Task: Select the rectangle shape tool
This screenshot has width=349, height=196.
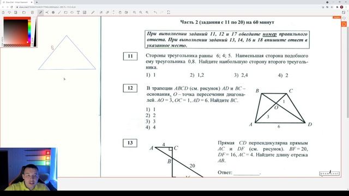Action: coord(65,13)
